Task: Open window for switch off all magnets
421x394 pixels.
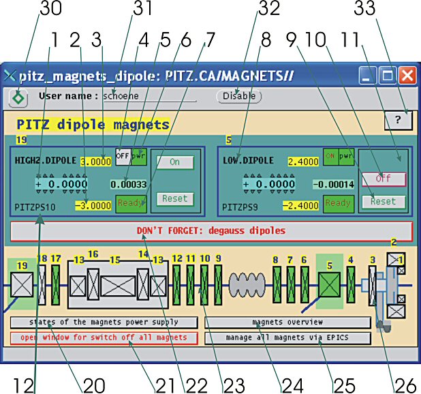Action: tap(104, 338)
